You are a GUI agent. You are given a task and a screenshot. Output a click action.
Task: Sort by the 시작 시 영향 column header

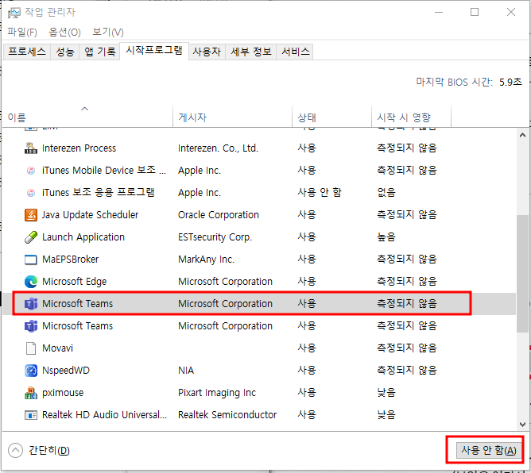pos(411,117)
